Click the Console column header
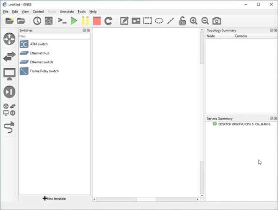 click(x=256, y=36)
